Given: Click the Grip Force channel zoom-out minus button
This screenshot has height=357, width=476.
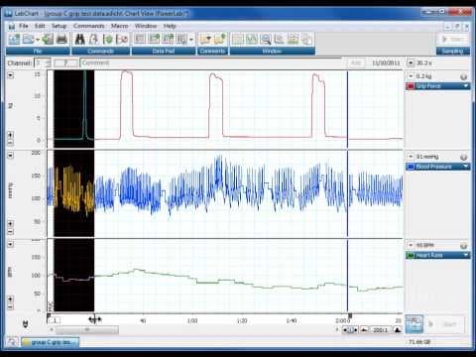Looking at the screenshot, I should (10, 143).
